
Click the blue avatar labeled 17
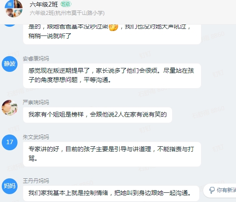click(x=10, y=142)
